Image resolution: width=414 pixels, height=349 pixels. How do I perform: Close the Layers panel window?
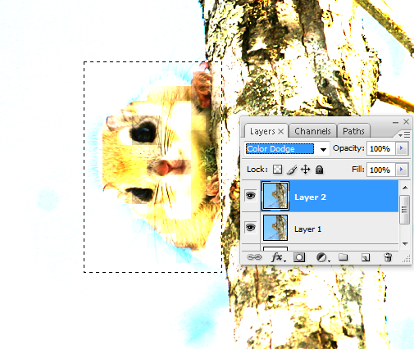(407, 122)
